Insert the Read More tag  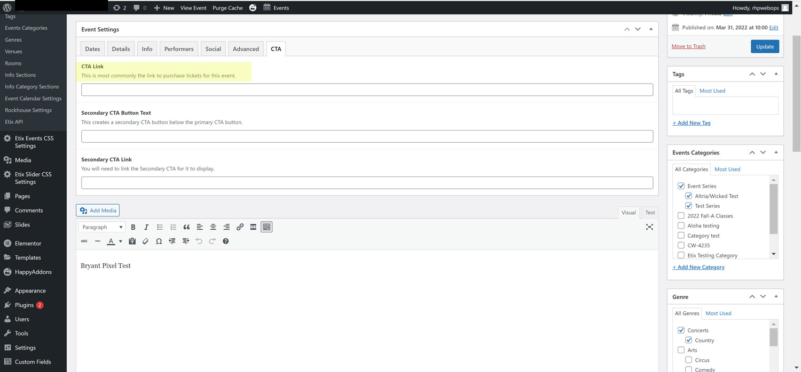pyautogui.click(x=253, y=227)
